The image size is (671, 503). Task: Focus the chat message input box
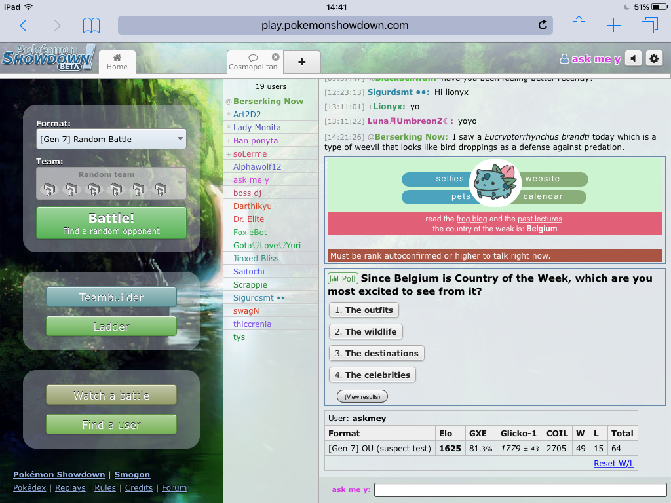pos(520,490)
